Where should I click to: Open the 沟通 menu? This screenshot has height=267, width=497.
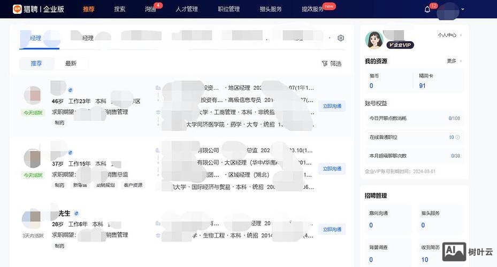[150, 9]
